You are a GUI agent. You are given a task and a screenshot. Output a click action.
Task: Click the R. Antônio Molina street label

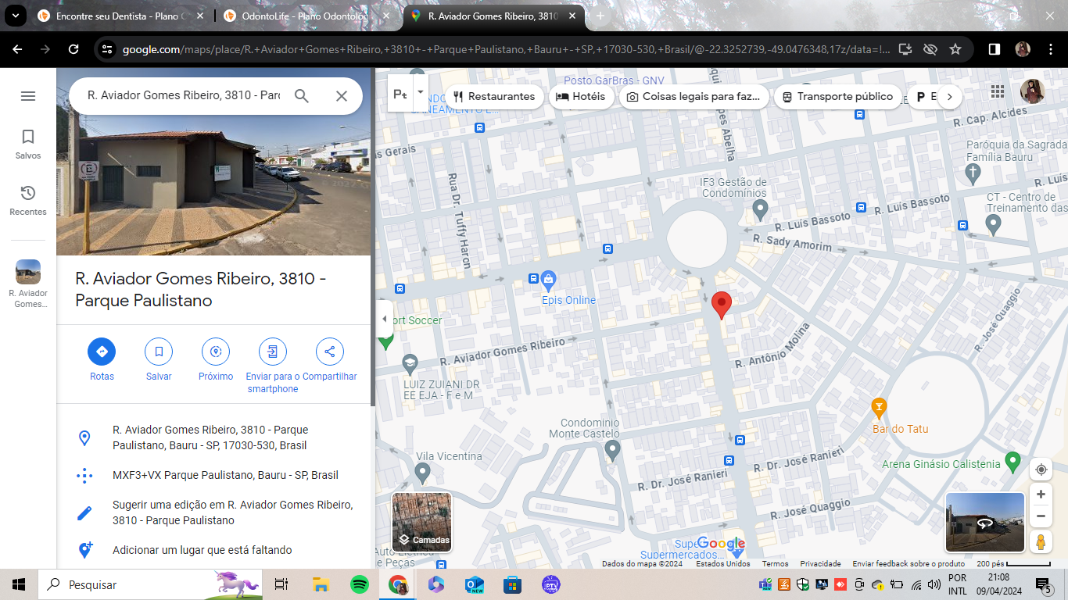coord(773,347)
